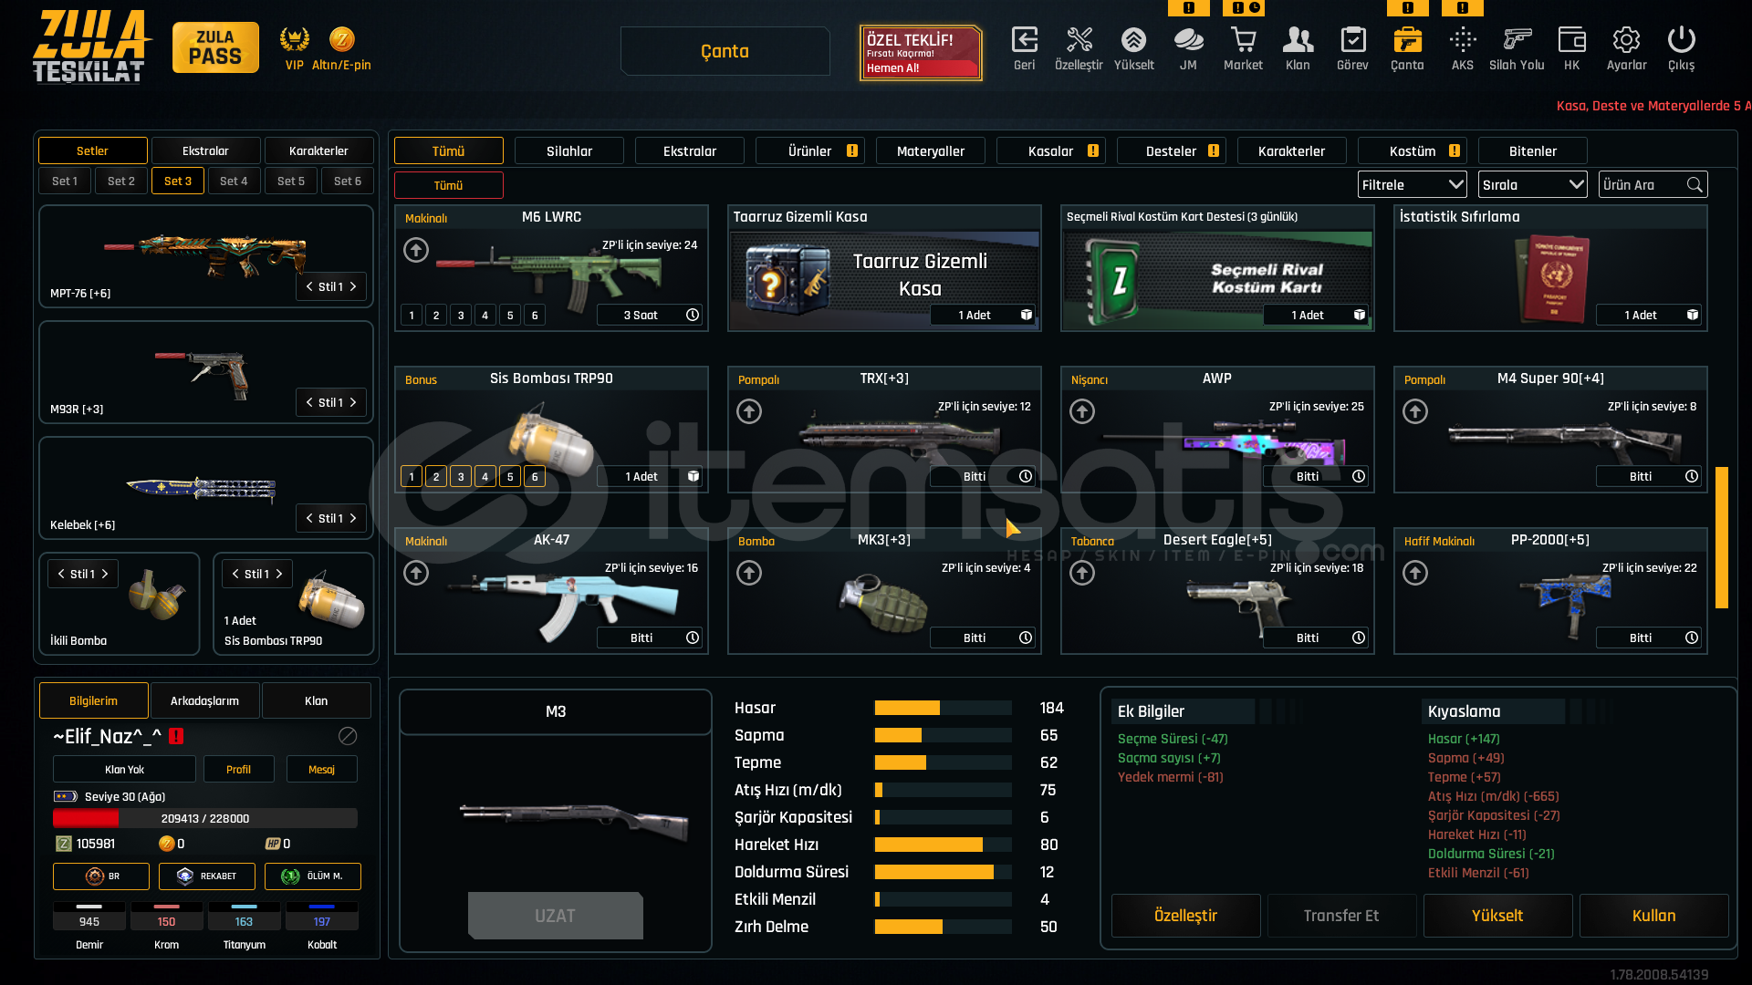The width and height of the screenshot is (1752, 985).
Task: Click upgrade arrow on AK-47 card
Action: 416,573
